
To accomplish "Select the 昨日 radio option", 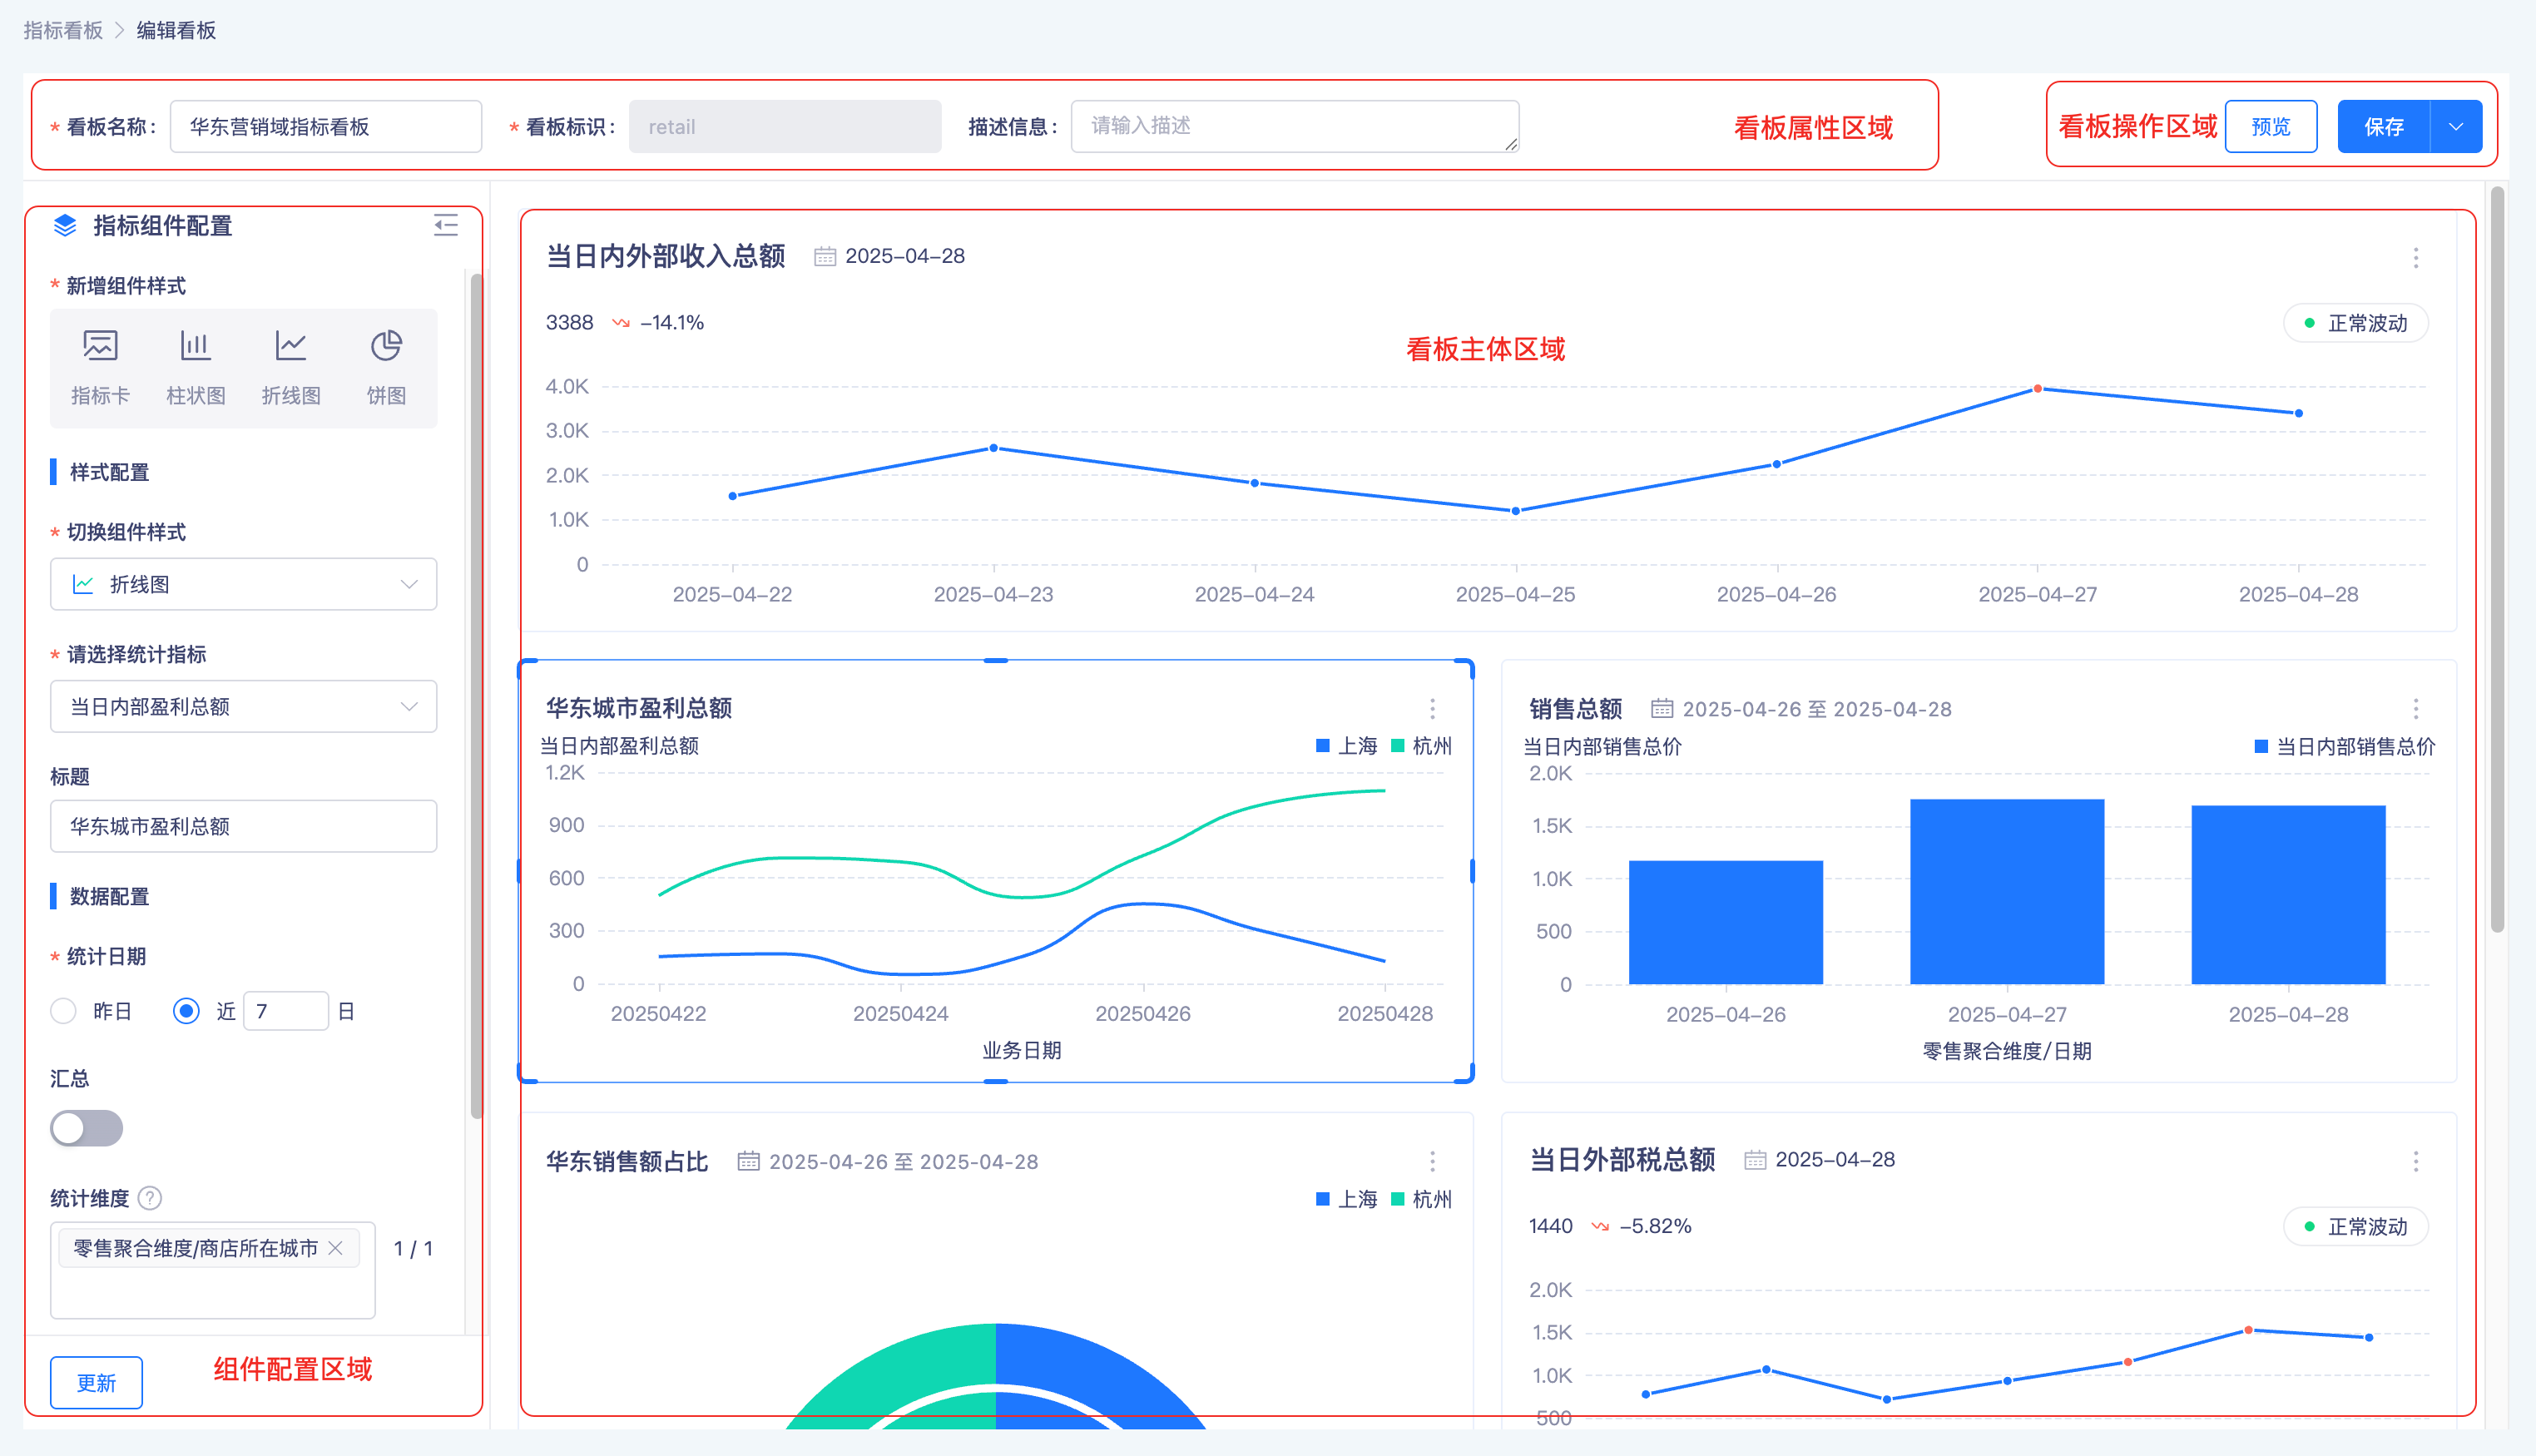I will click(x=63, y=1011).
